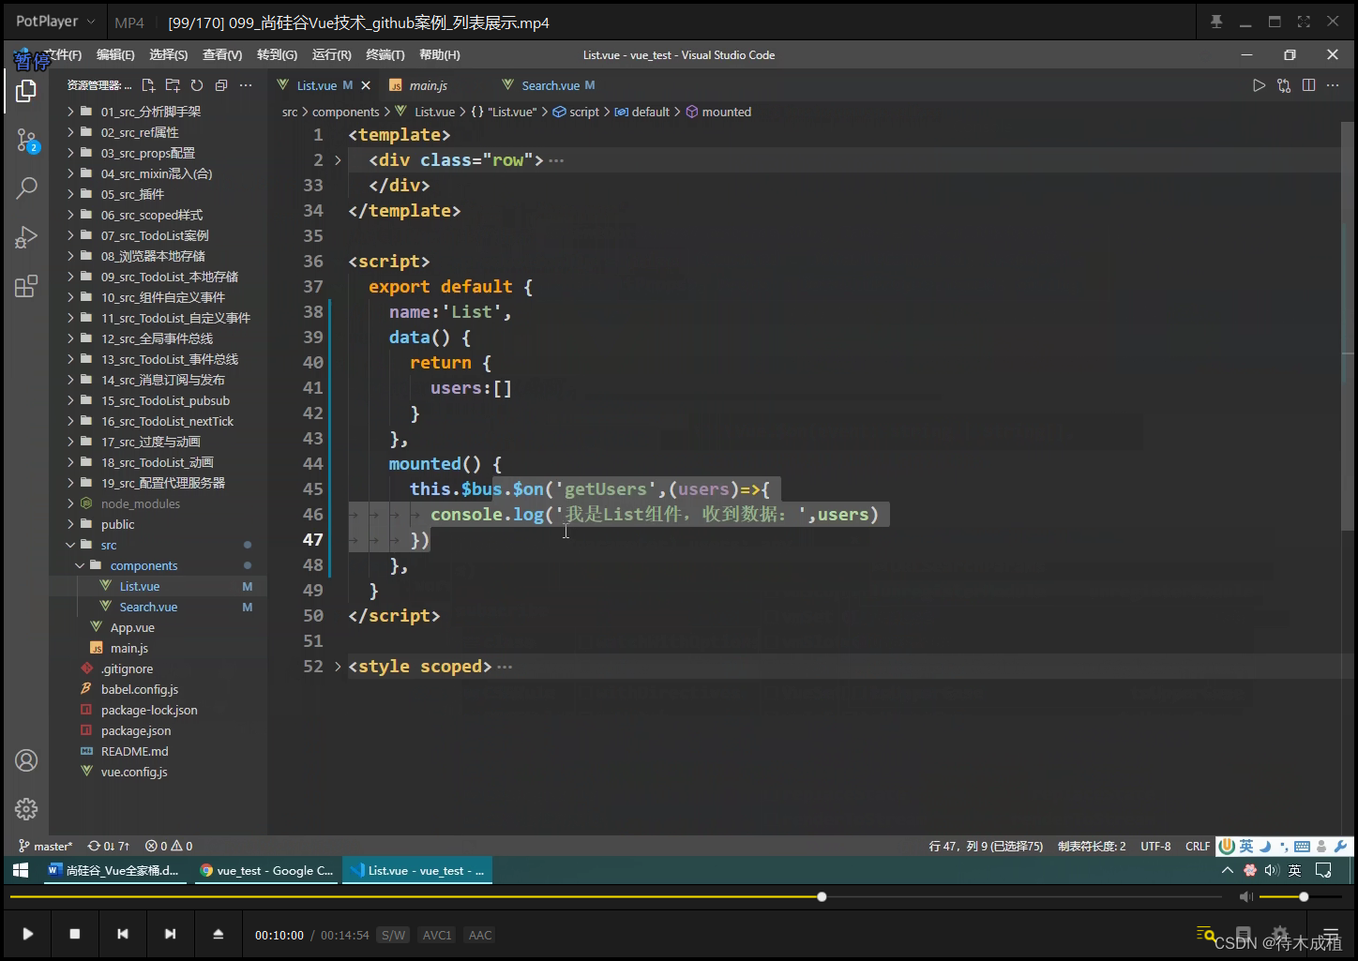Unfold the style scoped block
The height and width of the screenshot is (961, 1358).
(x=338, y=667)
